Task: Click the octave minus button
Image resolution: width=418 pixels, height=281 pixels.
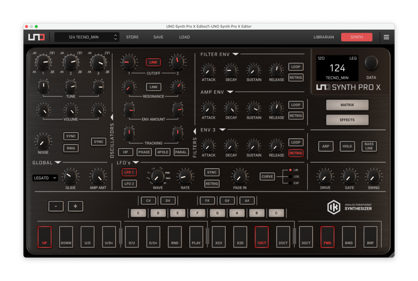Action: (x=56, y=206)
